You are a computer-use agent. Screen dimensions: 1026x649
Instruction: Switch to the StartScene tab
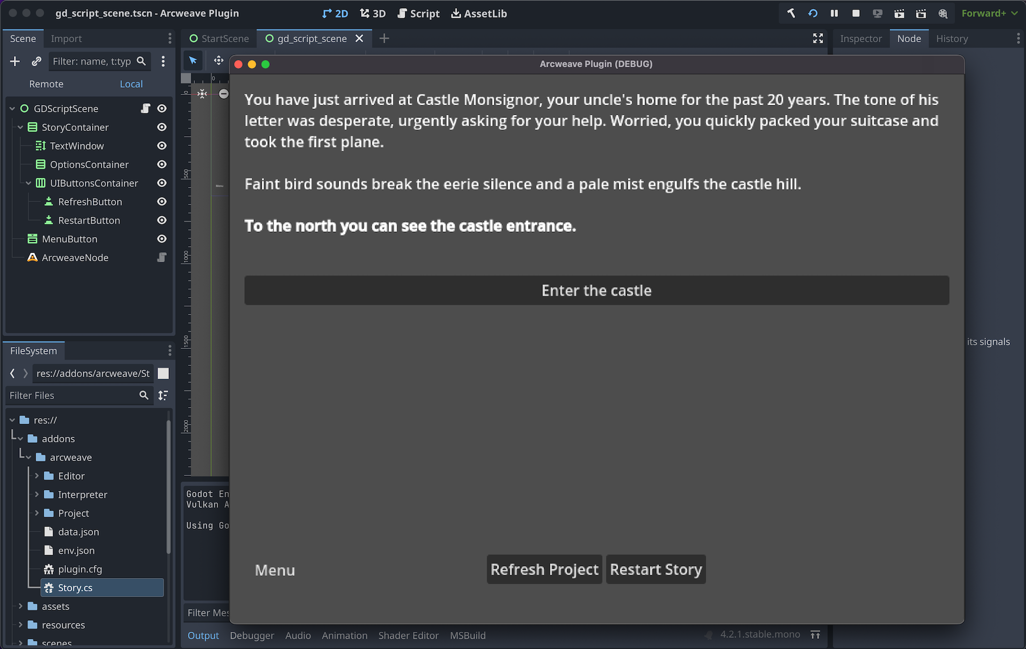tap(223, 38)
